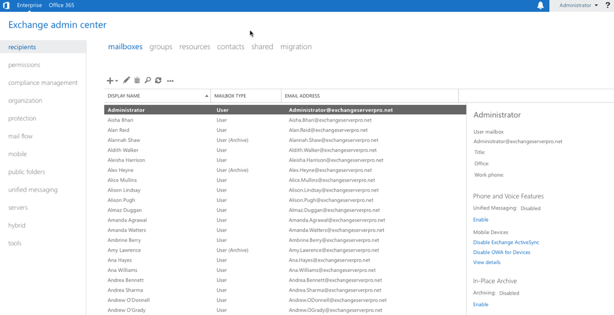Click the Exchange admin center title

(x=57, y=25)
